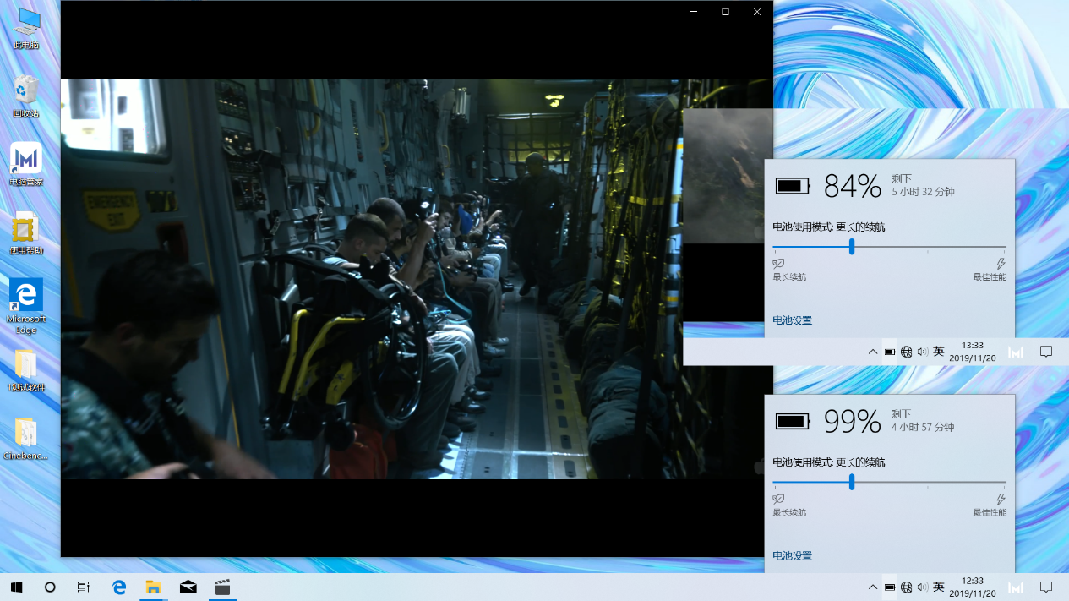Click the lightning 最佳性能 icon in the 84% panel
1069x601 pixels.
tap(1001, 264)
